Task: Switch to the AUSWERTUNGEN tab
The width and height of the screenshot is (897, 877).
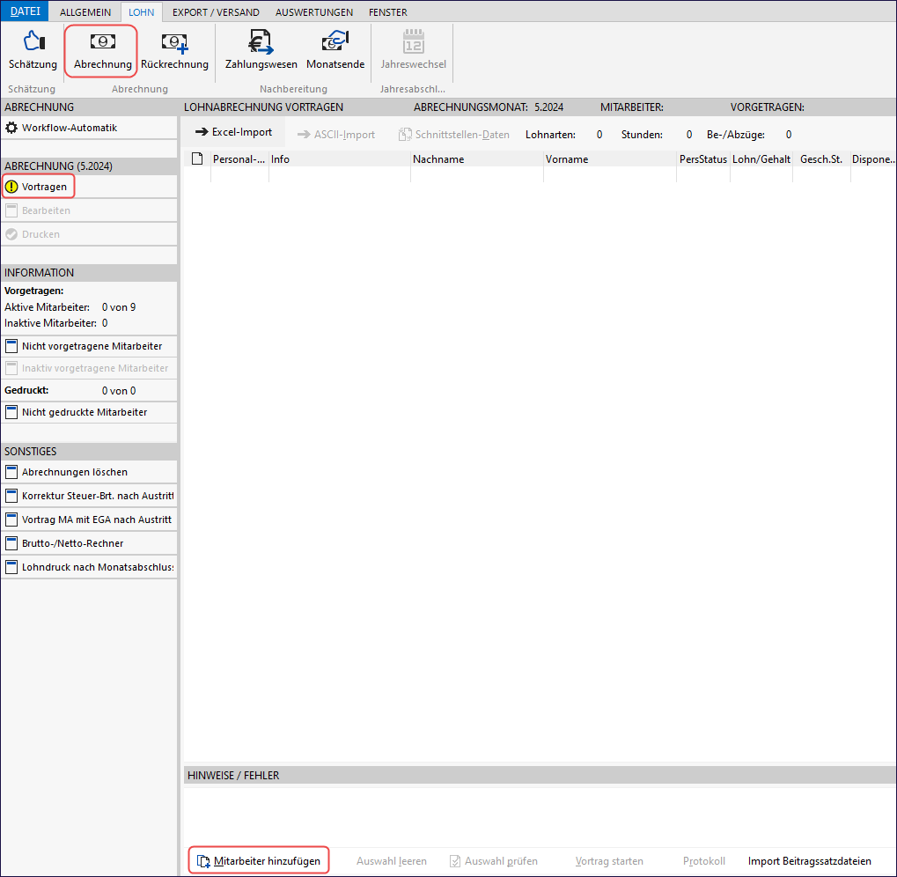Action: [x=314, y=12]
